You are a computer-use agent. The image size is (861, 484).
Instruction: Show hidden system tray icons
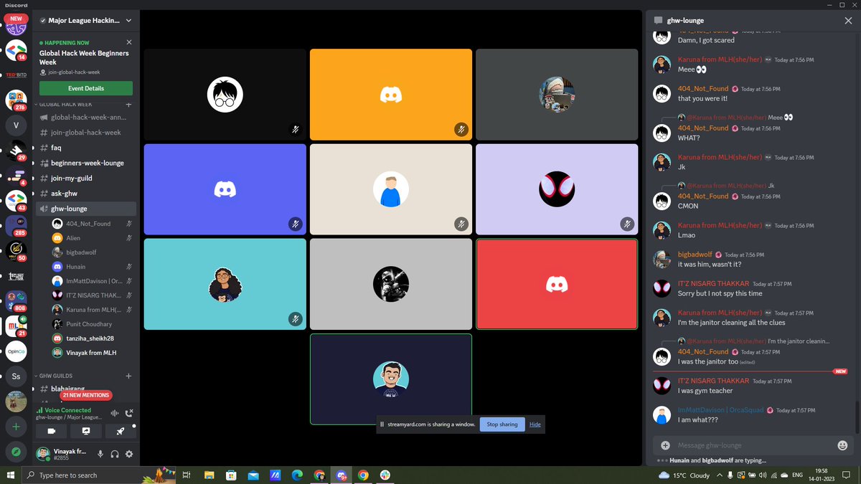pyautogui.click(x=720, y=475)
